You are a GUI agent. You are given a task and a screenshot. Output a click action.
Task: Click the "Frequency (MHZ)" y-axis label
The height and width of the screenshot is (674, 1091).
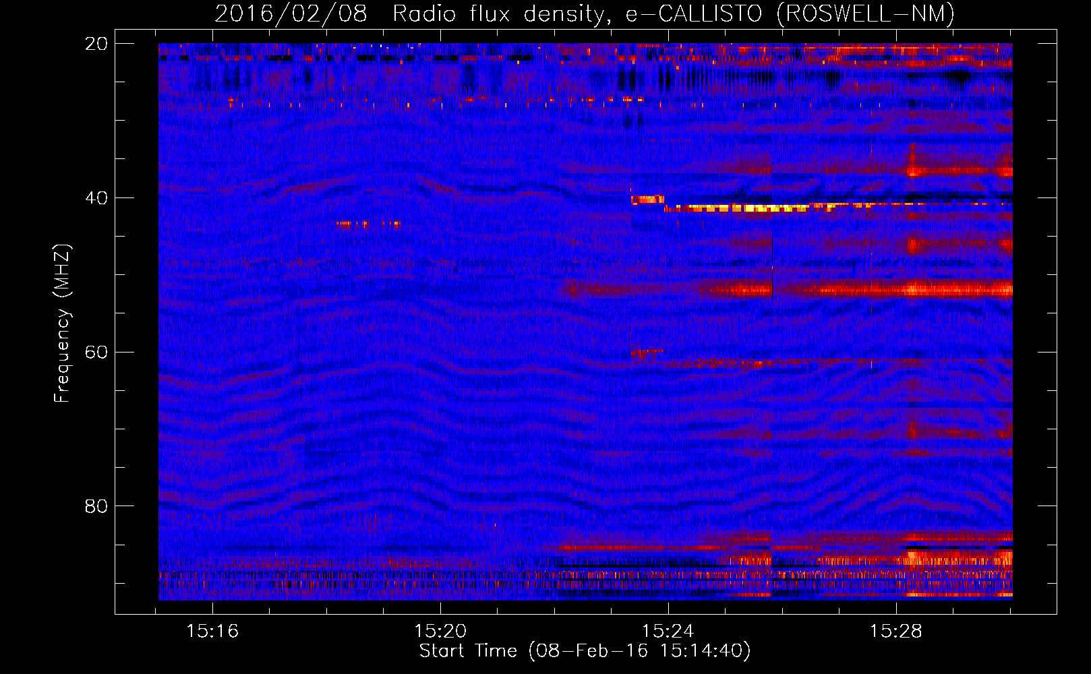61,324
